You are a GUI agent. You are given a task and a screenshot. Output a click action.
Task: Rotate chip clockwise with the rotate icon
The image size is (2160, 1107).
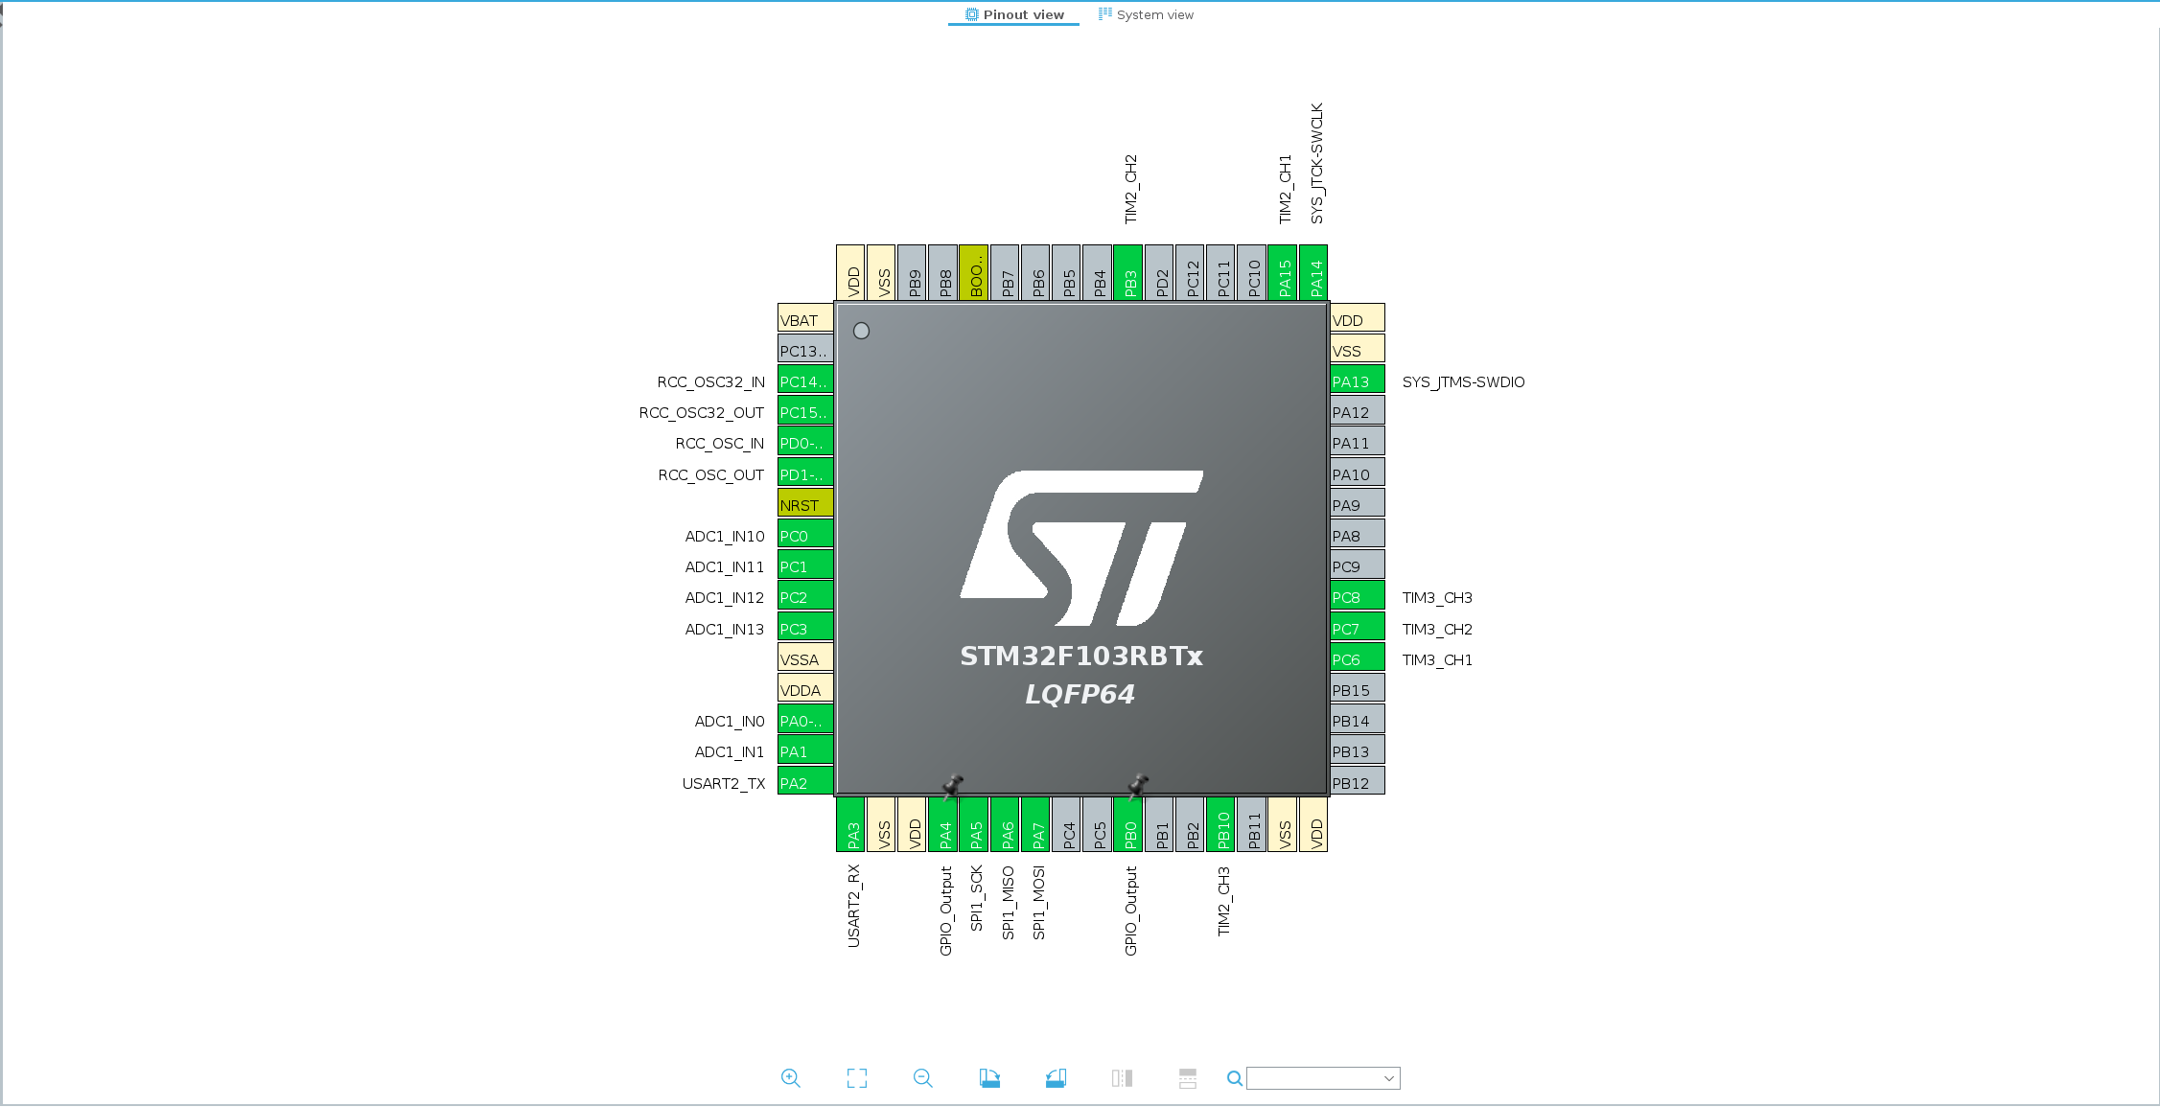point(989,1078)
